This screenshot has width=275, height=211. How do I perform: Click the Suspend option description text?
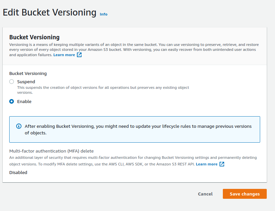click(x=103, y=90)
